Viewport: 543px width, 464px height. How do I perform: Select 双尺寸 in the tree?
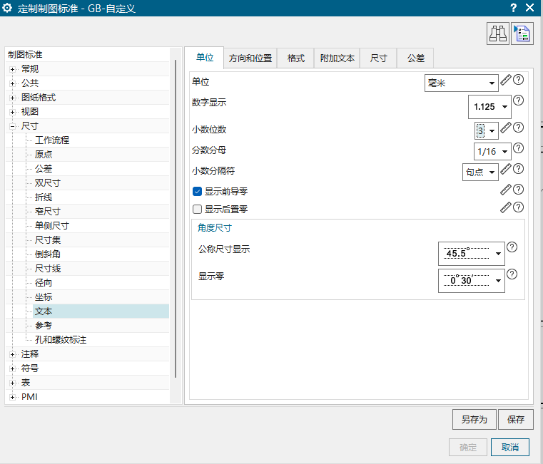click(x=48, y=183)
